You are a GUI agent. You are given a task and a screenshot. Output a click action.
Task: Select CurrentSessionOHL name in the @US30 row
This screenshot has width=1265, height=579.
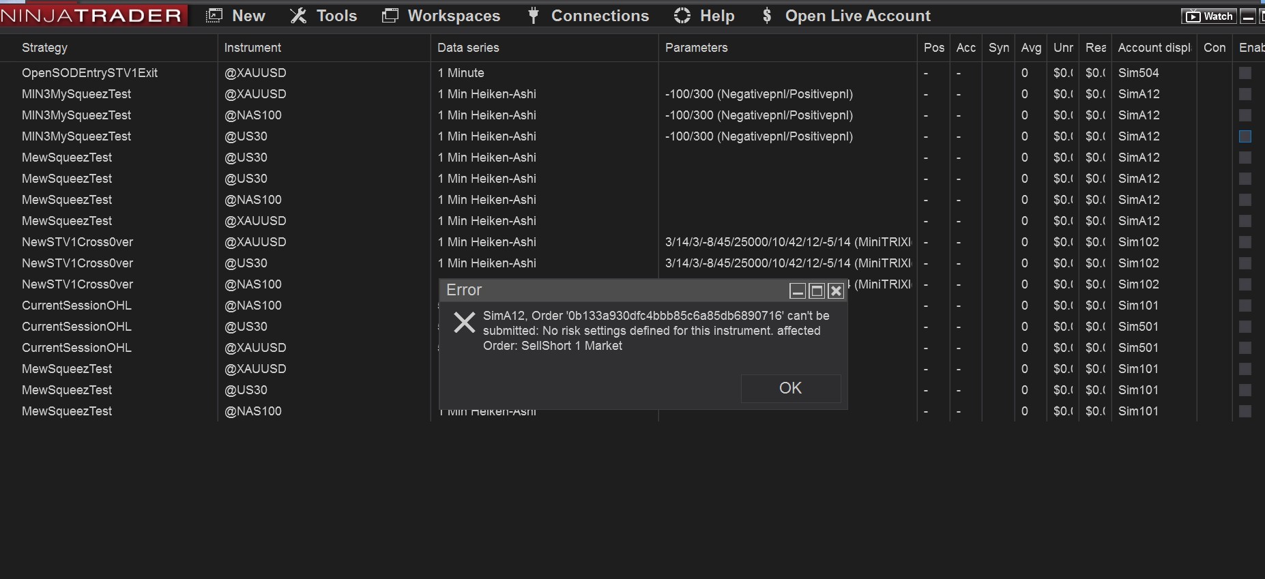[76, 327]
